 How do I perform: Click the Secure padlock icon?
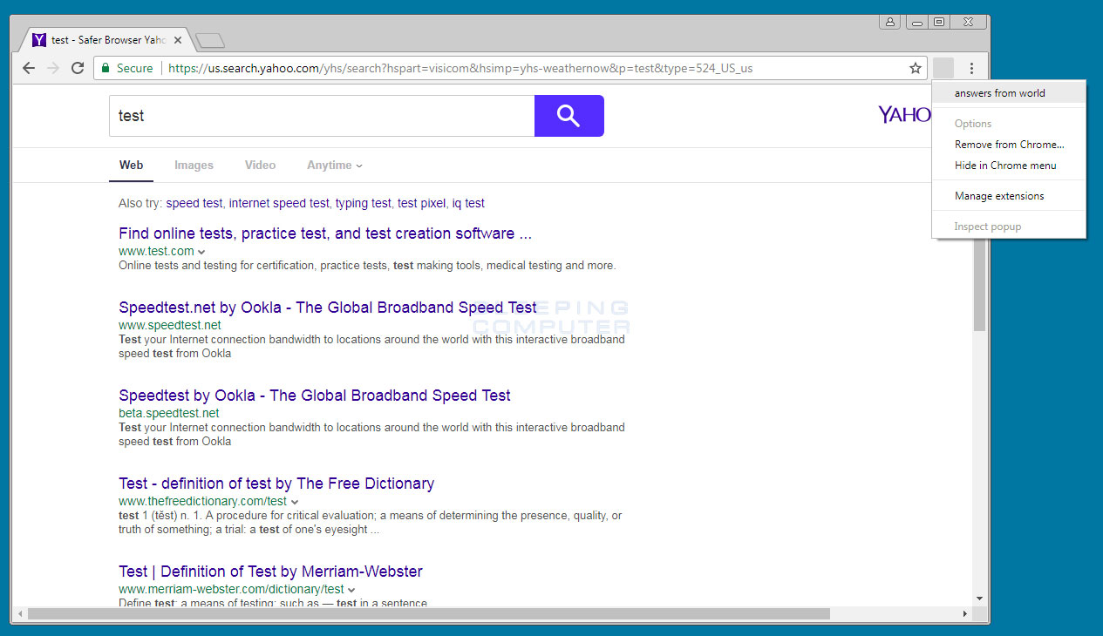click(x=106, y=67)
